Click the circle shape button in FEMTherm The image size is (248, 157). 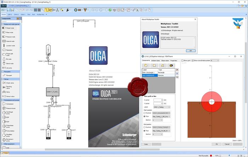coord(146,65)
